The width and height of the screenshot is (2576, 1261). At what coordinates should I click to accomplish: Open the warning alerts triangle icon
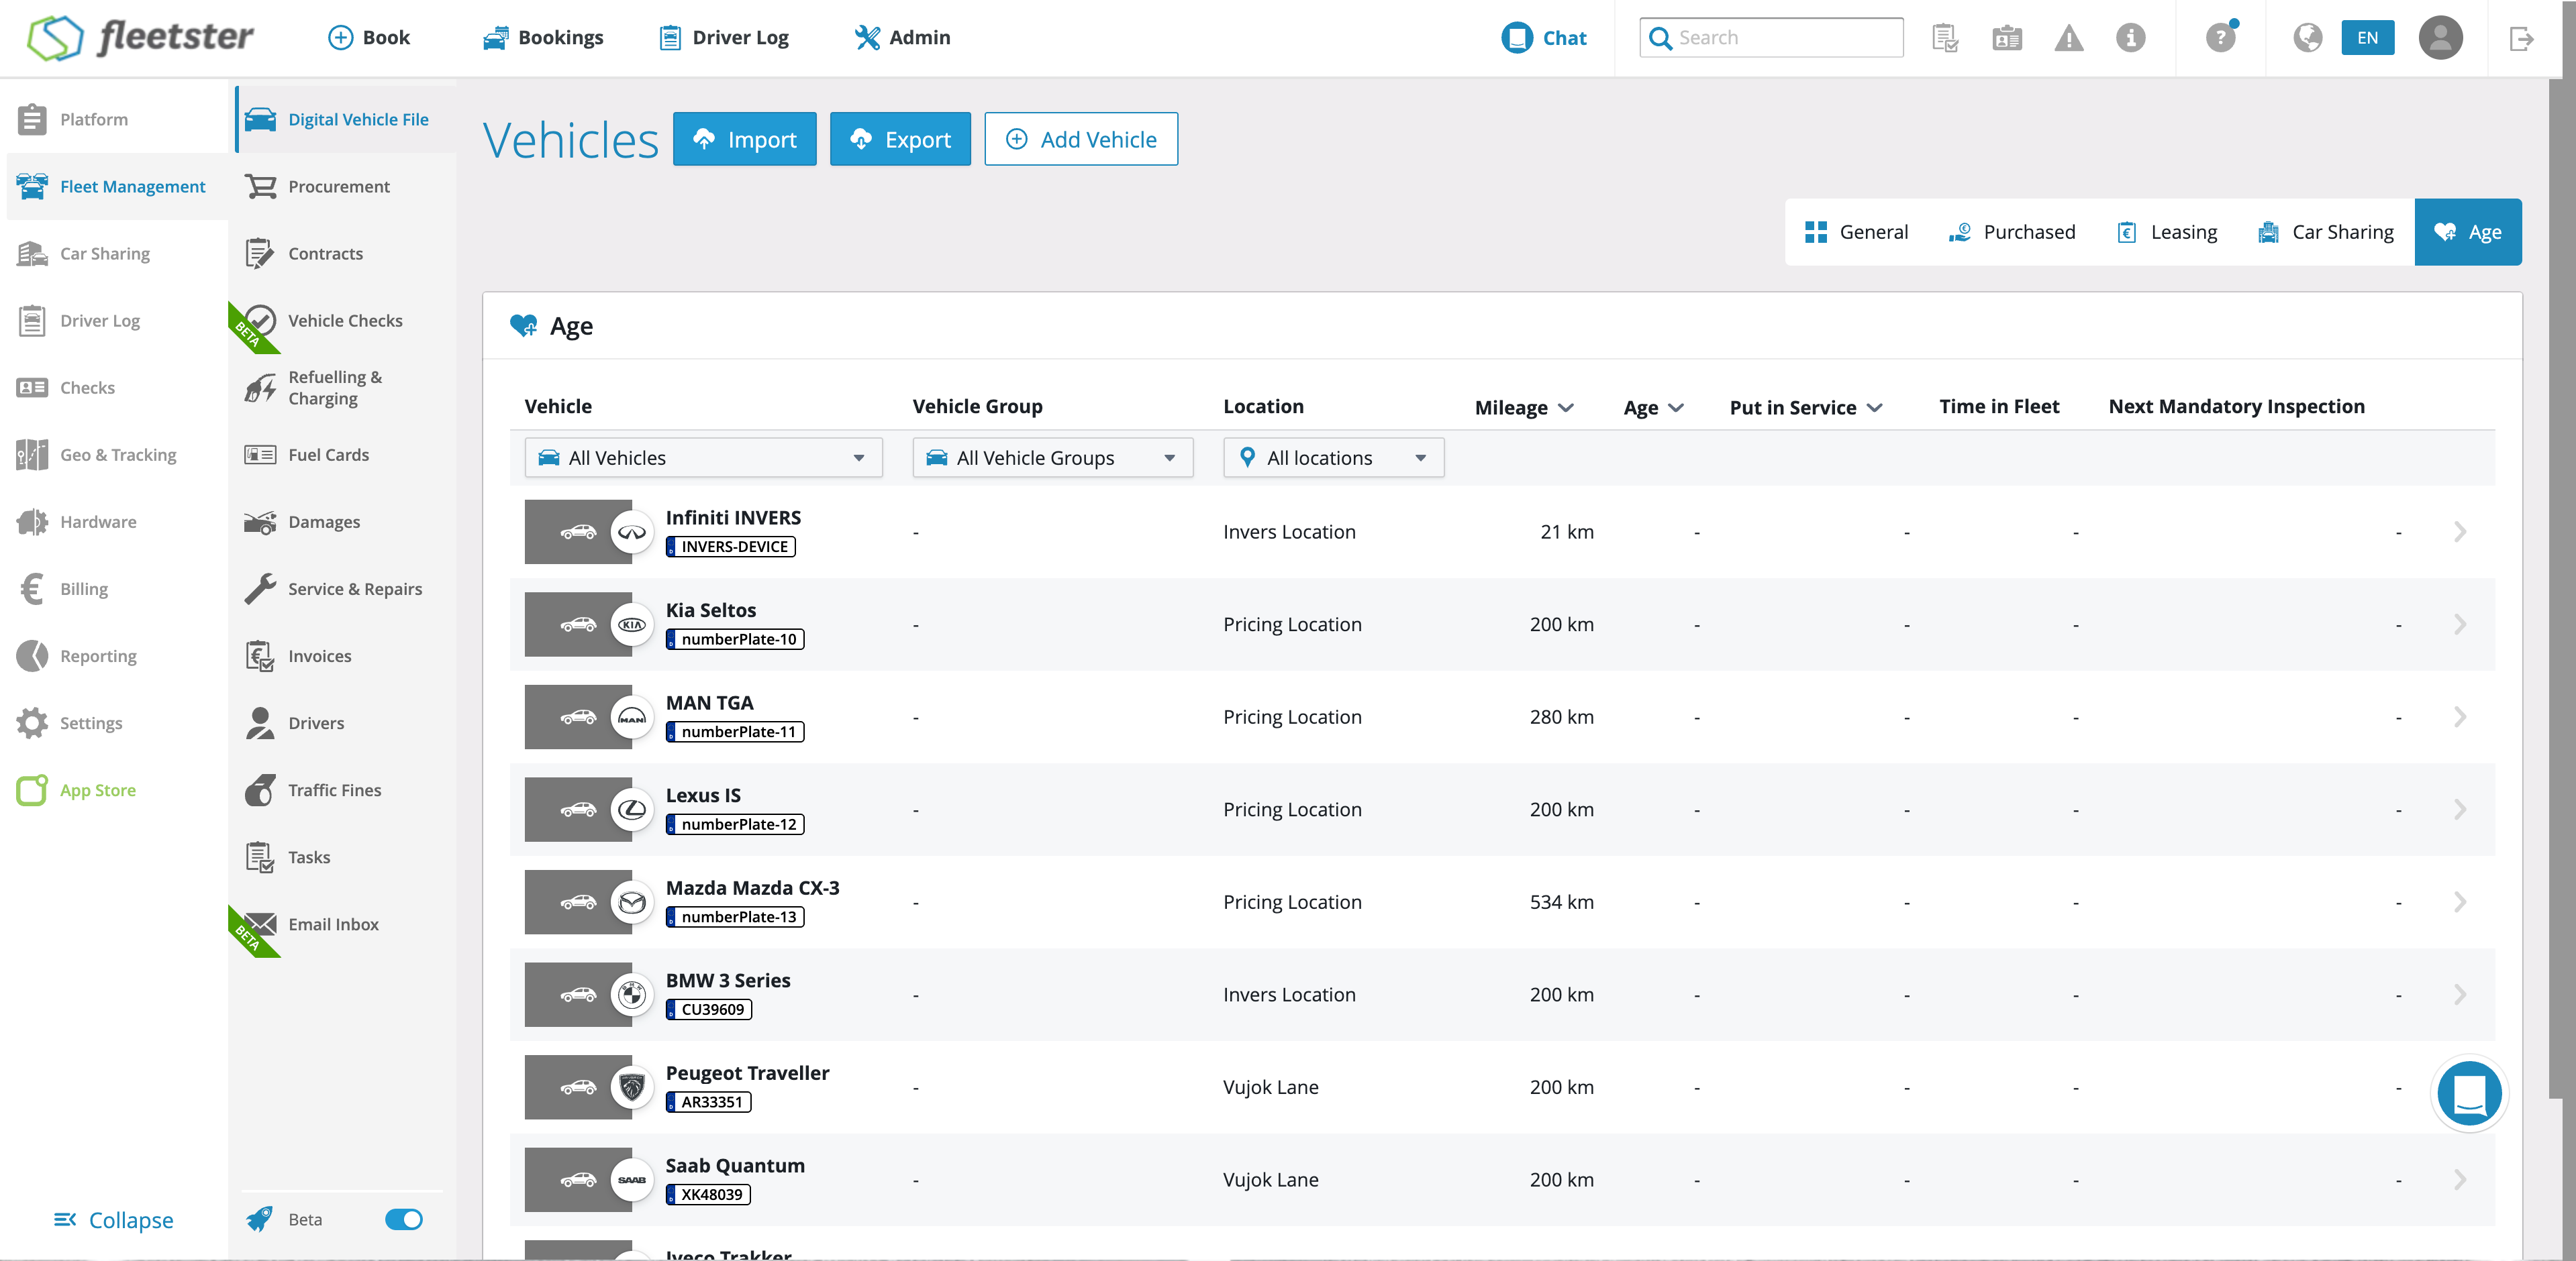pyautogui.click(x=2068, y=38)
